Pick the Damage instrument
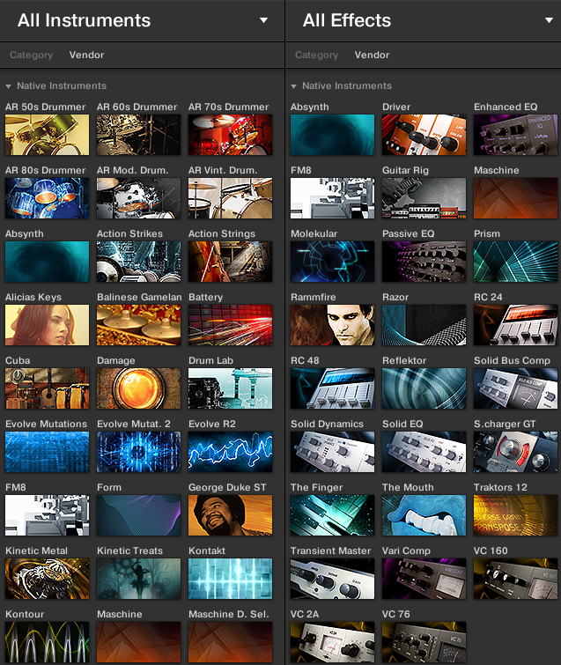 (138, 388)
